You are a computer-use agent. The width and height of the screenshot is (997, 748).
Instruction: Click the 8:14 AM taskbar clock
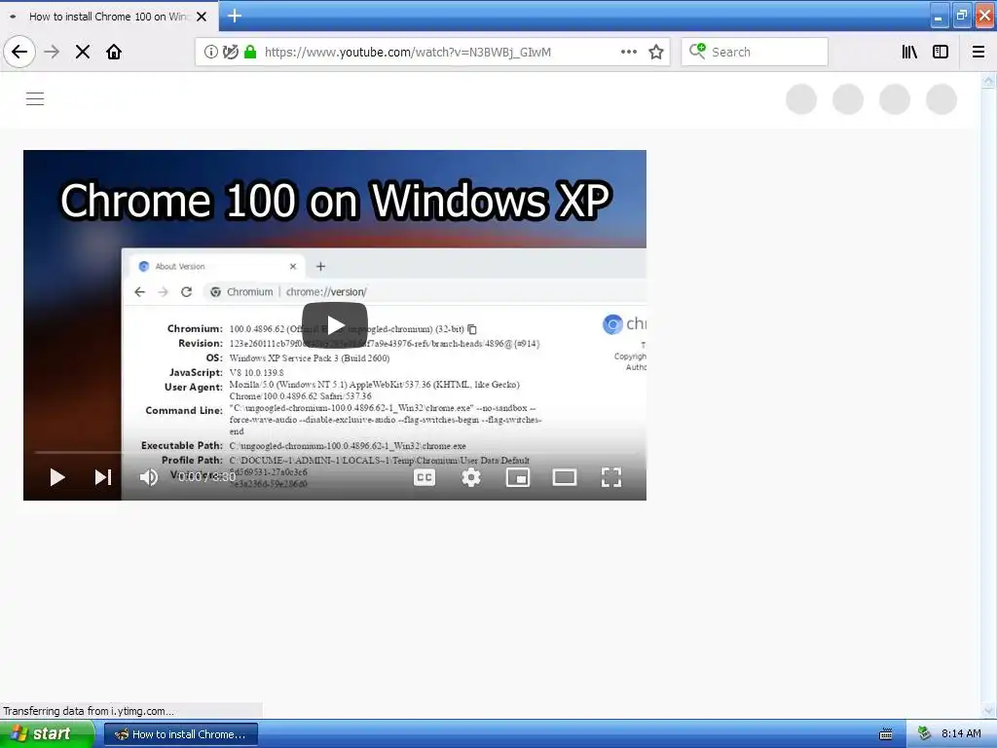[x=961, y=734]
